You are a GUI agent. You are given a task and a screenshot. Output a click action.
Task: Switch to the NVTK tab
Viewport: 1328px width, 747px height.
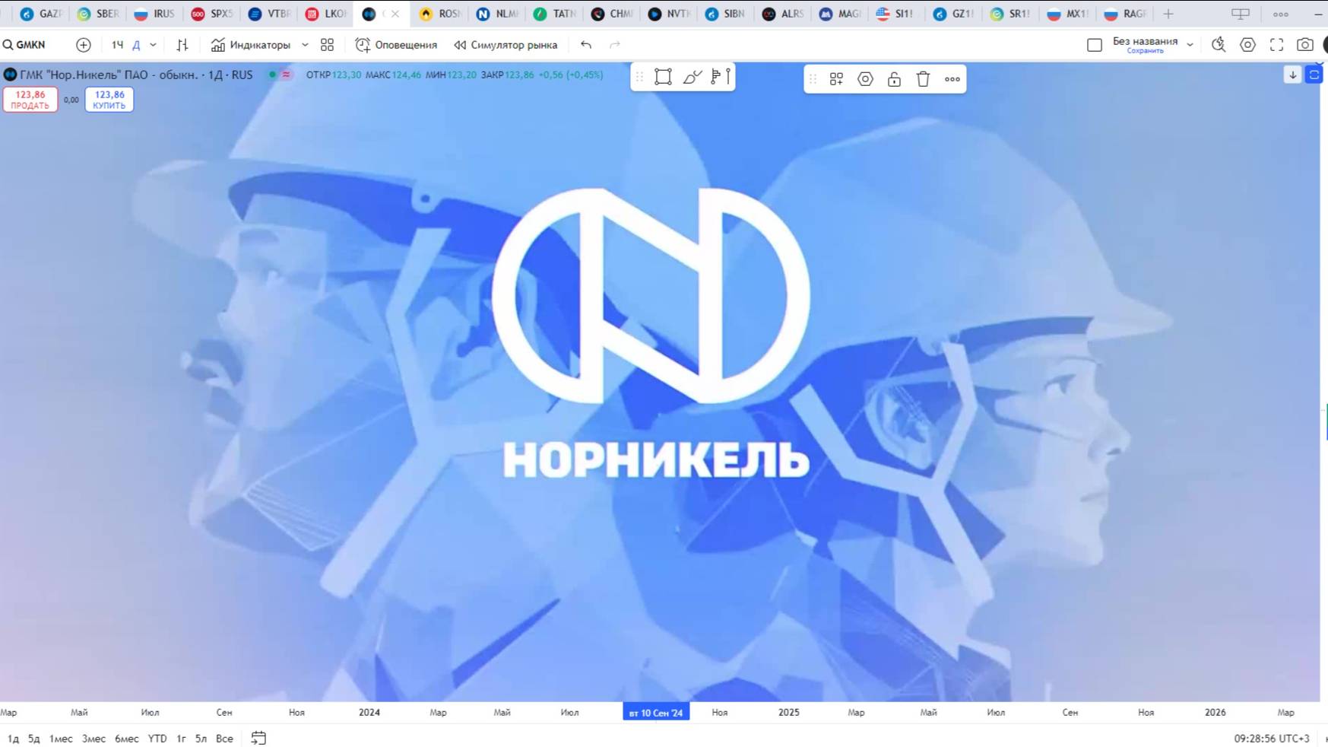pyautogui.click(x=669, y=14)
